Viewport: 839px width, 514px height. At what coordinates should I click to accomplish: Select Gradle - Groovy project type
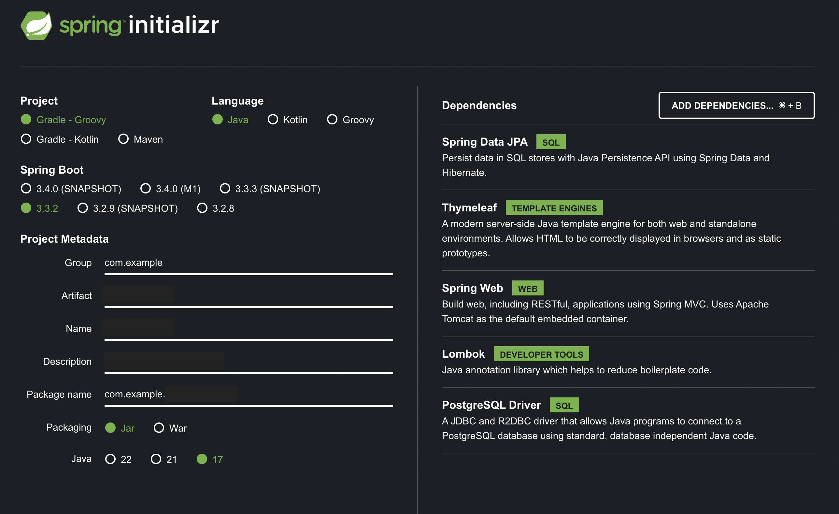point(63,120)
